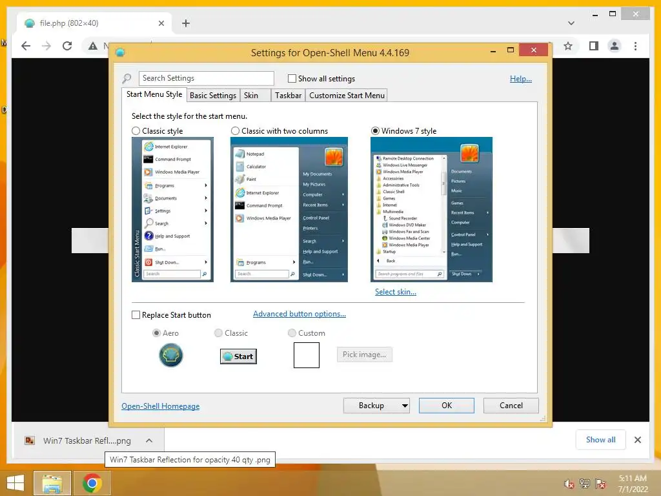Click the network tray icon

click(x=585, y=484)
